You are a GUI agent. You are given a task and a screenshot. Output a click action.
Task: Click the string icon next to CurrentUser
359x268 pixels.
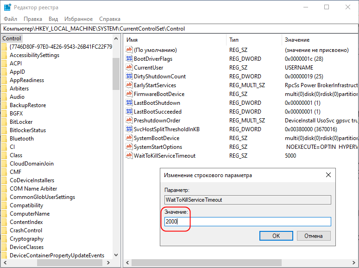click(129, 67)
